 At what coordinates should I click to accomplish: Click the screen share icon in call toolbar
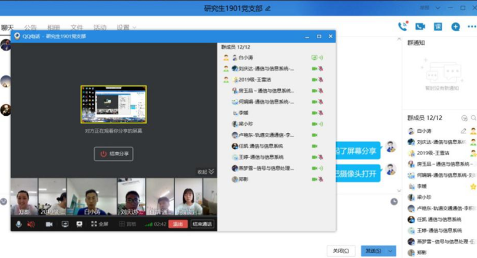click(x=65, y=224)
